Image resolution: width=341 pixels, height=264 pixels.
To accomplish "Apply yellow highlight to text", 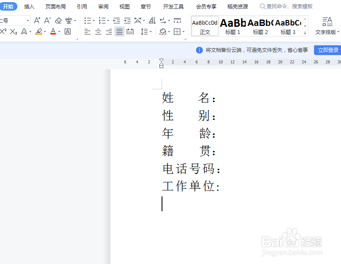I will pyautogui.click(x=39, y=31).
